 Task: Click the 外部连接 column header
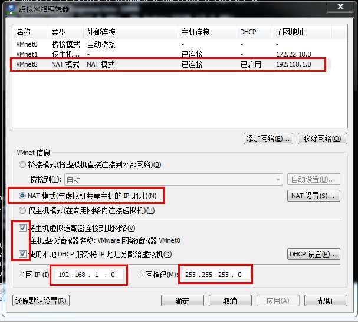(130, 32)
